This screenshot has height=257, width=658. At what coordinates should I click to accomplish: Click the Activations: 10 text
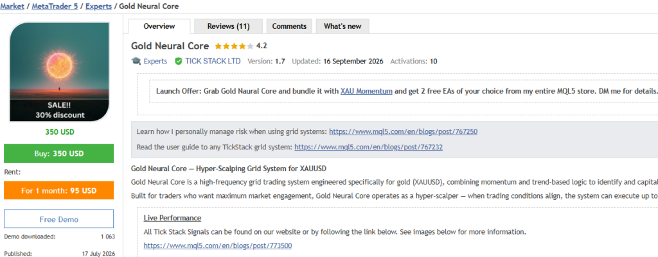click(413, 61)
